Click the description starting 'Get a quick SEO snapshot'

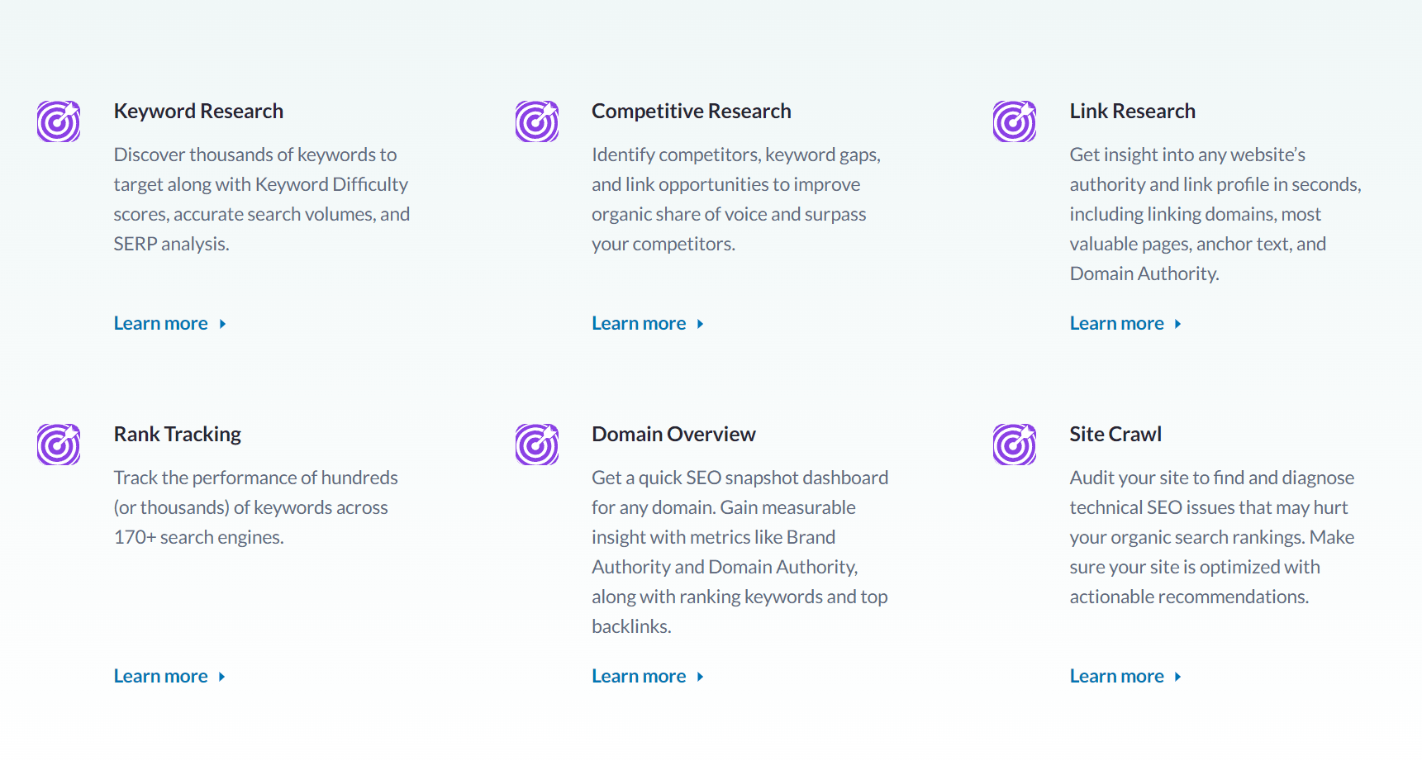pos(740,552)
